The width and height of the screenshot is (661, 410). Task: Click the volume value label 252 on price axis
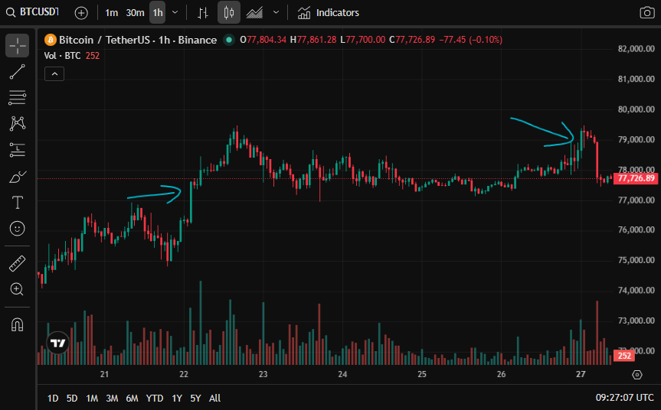pyautogui.click(x=624, y=356)
